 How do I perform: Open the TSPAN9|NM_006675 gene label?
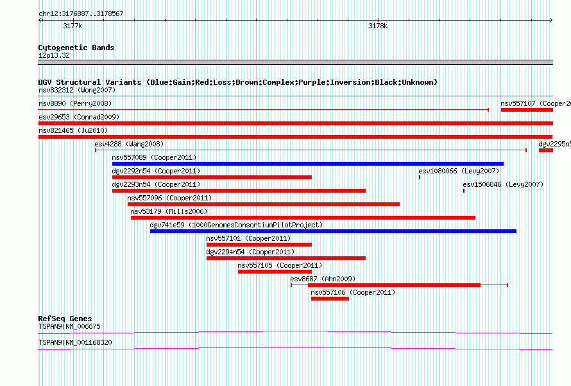pyautogui.click(x=69, y=326)
